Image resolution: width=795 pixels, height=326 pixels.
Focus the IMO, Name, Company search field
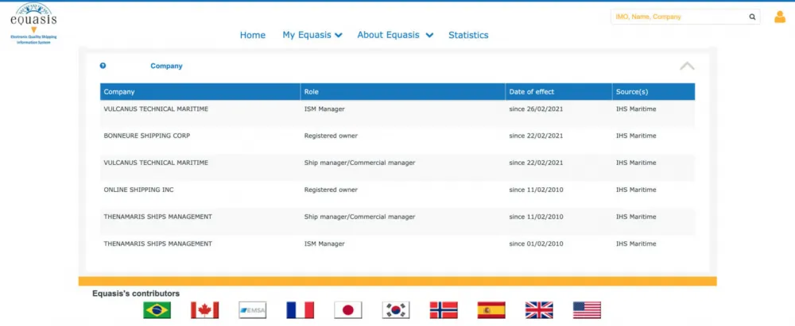pos(680,17)
